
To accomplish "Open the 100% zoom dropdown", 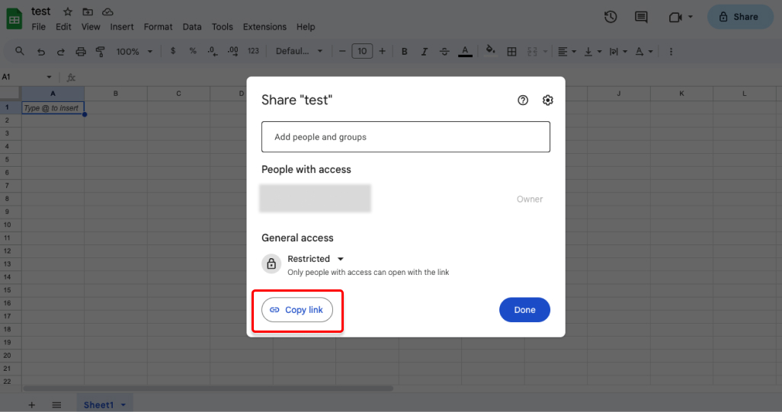I will pos(134,51).
